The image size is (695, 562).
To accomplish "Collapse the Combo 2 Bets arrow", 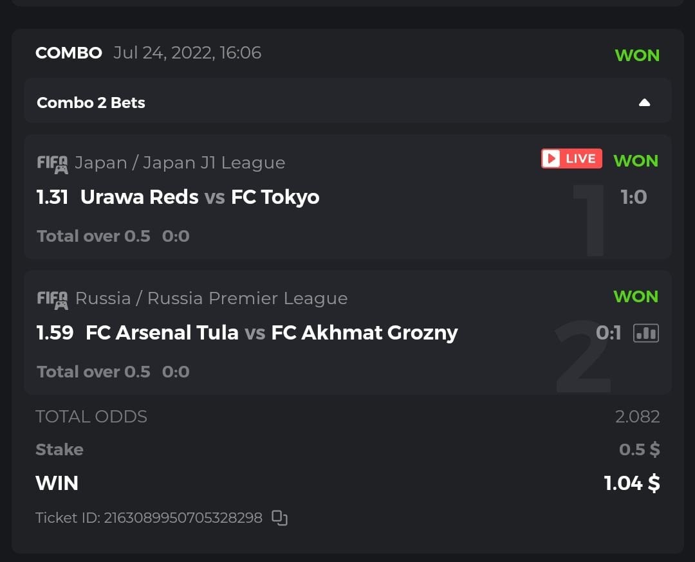I will click(644, 102).
